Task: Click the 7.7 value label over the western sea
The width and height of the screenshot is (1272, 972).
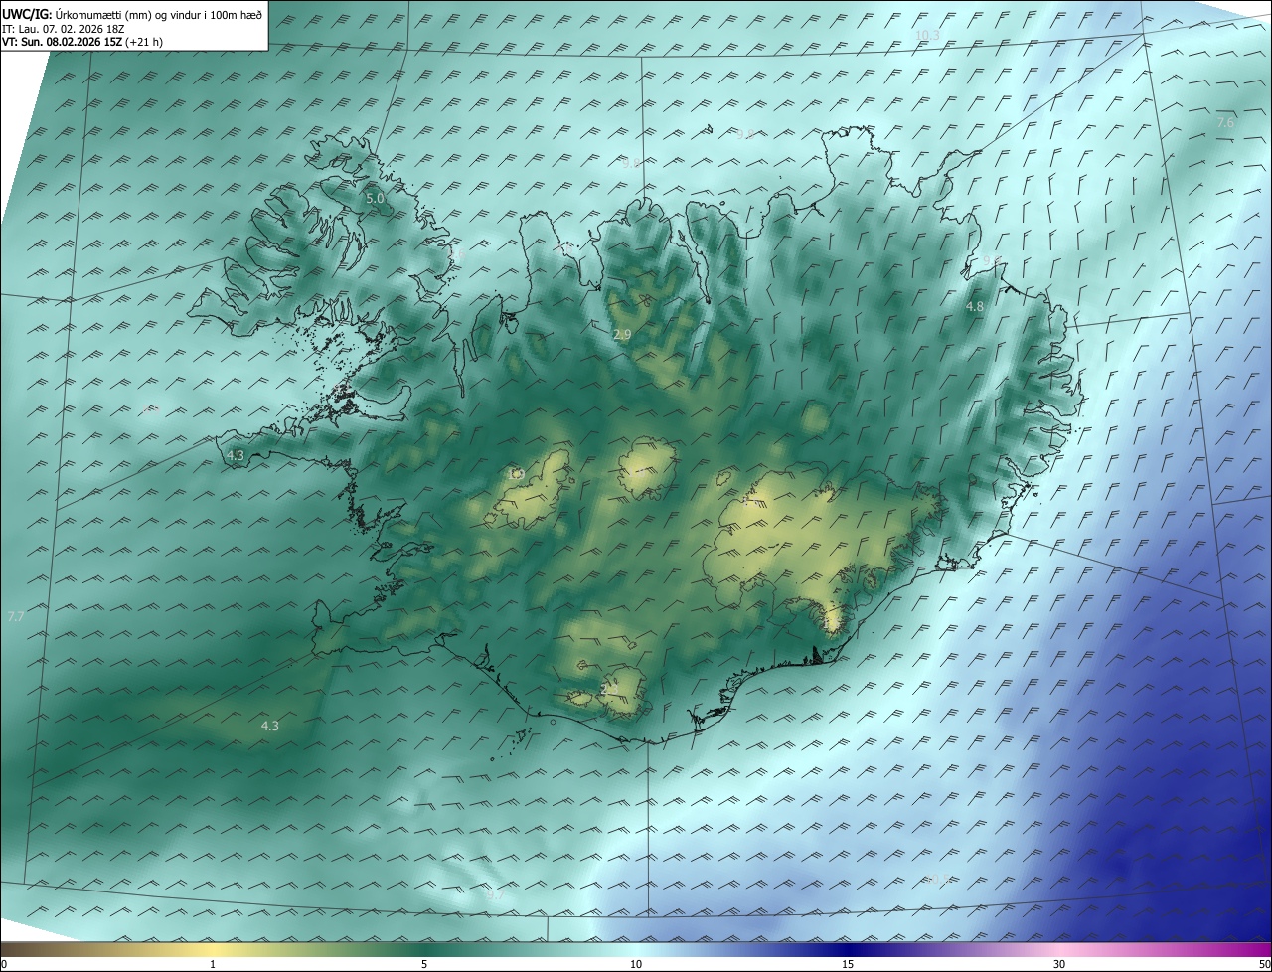Action: [x=15, y=617]
